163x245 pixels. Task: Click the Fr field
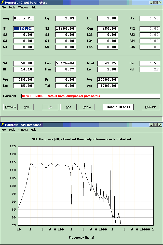tap(65, 80)
